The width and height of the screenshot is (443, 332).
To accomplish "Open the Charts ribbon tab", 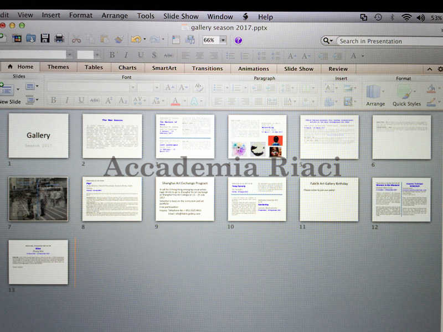I will pos(127,68).
